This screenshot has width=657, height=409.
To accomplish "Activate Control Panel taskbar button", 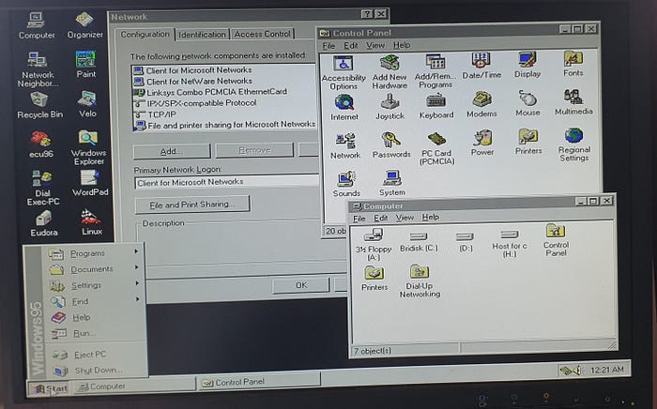I will click(x=259, y=382).
